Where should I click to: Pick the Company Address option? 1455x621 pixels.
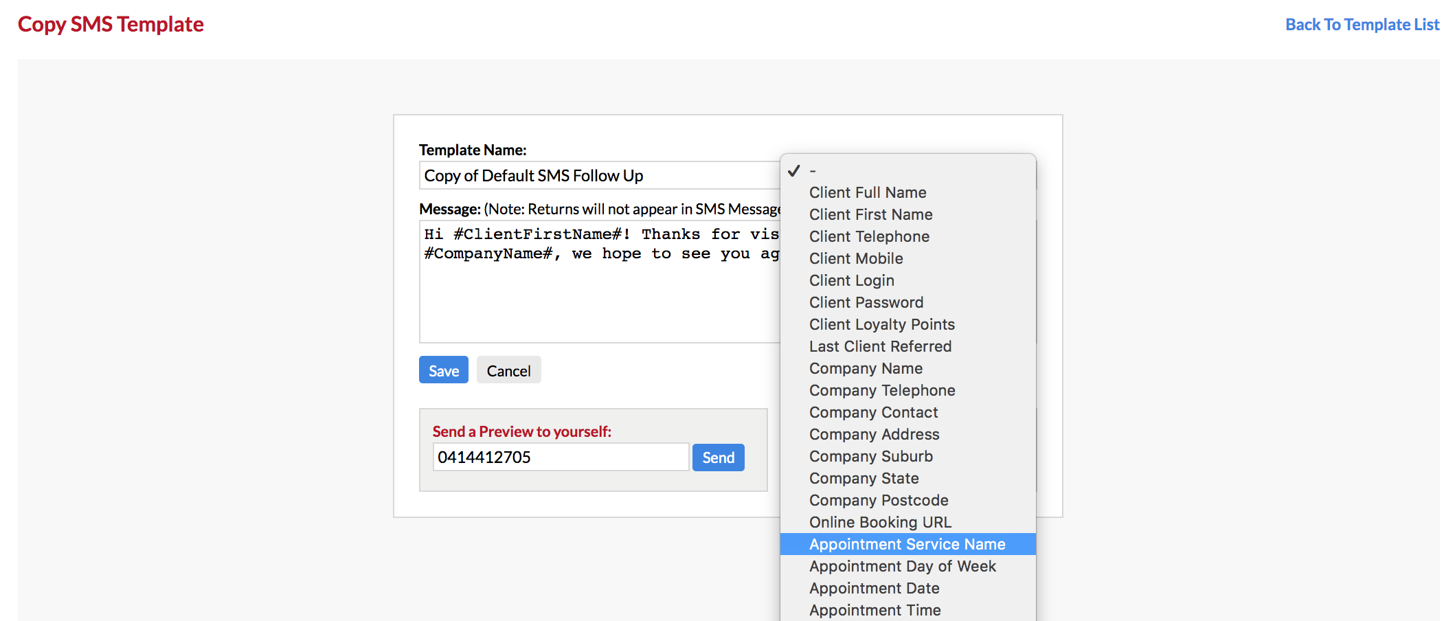[x=874, y=434]
